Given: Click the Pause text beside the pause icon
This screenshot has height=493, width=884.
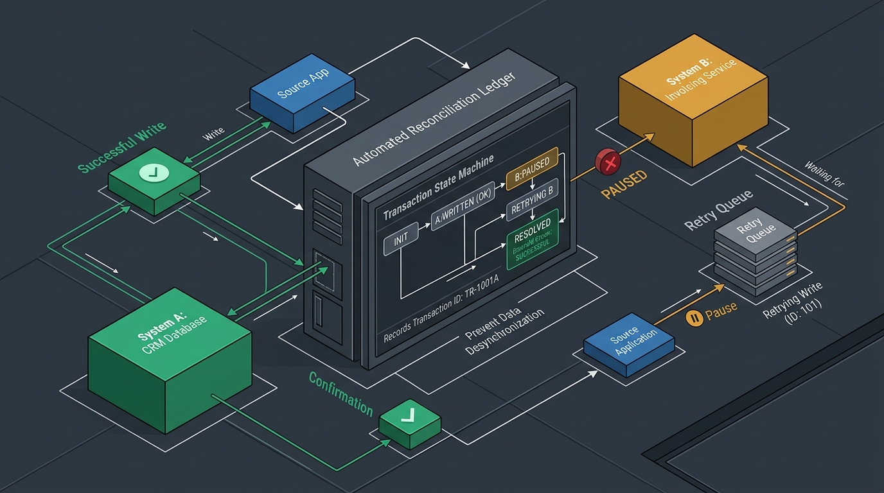Looking at the screenshot, I should pyautogui.click(x=721, y=311).
